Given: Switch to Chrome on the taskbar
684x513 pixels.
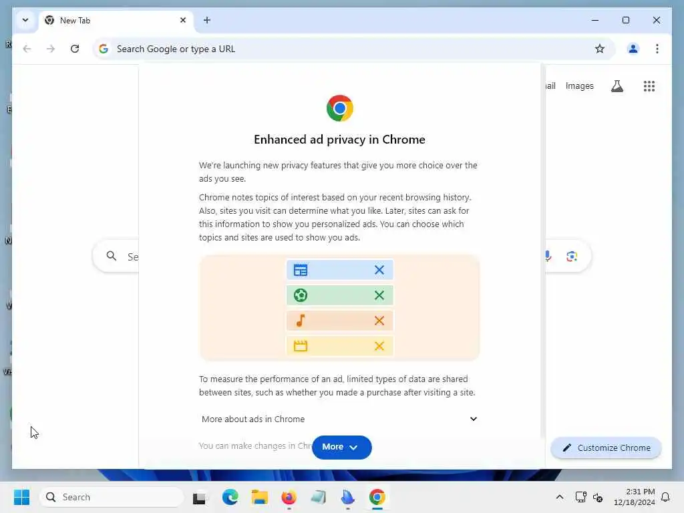Looking at the screenshot, I should tap(377, 497).
